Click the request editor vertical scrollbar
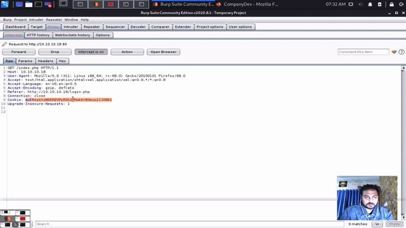The image size is (406, 228). [x=403, y=142]
